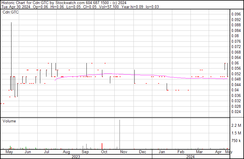
Task: Click the Aug month label
Action: (66, 152)
